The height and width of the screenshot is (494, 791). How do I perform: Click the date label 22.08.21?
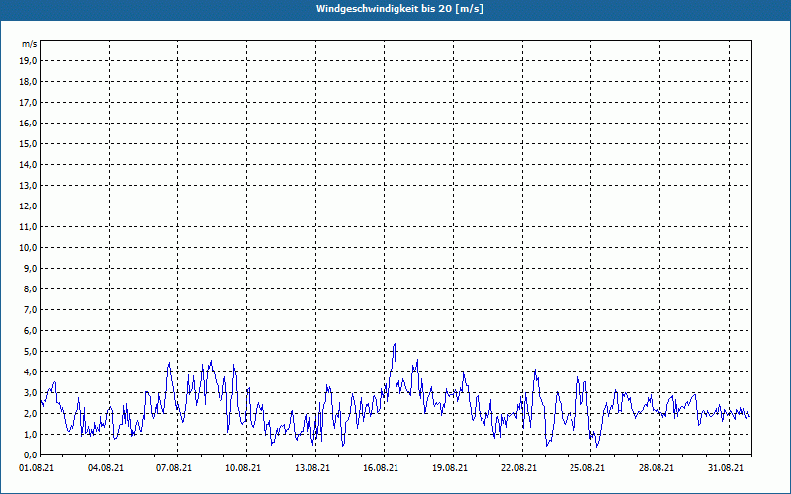518,468
